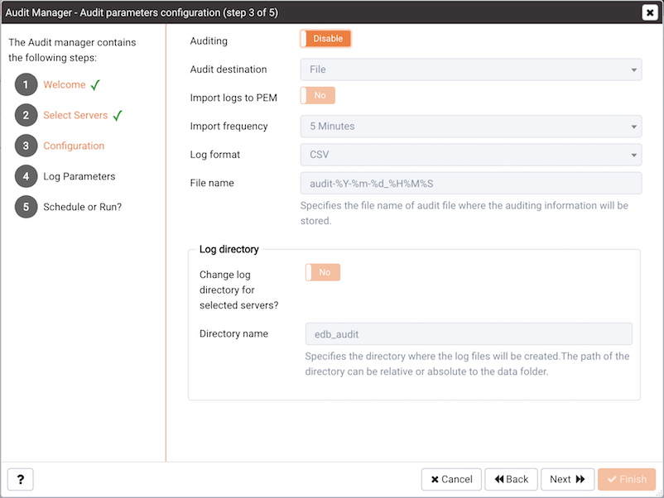The image size is (664, 498).
Task: Click the Log format label
Action: pos(214,155)
